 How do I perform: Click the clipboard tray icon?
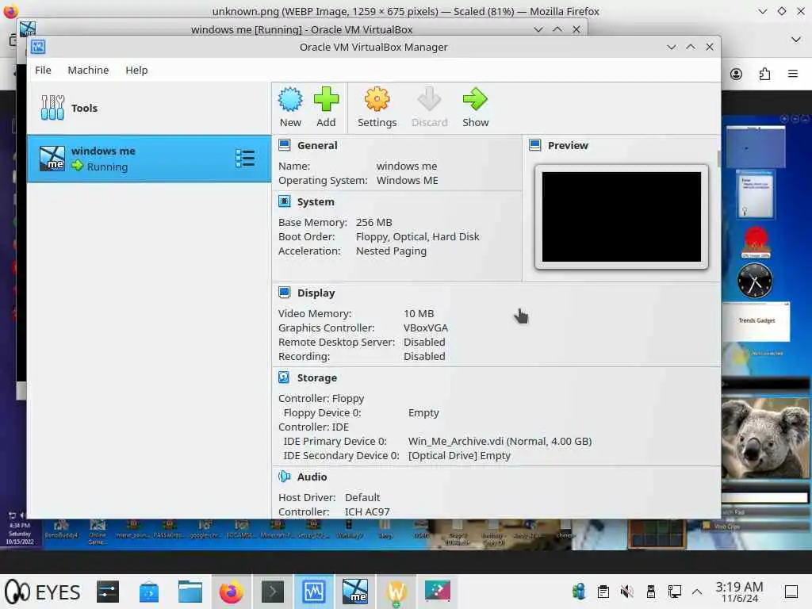pos(603,592)
